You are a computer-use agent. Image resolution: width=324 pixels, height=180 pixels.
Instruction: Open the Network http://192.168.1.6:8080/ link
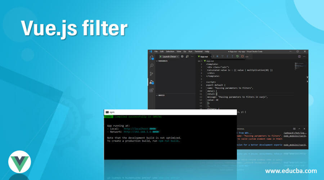click(142, 132)
